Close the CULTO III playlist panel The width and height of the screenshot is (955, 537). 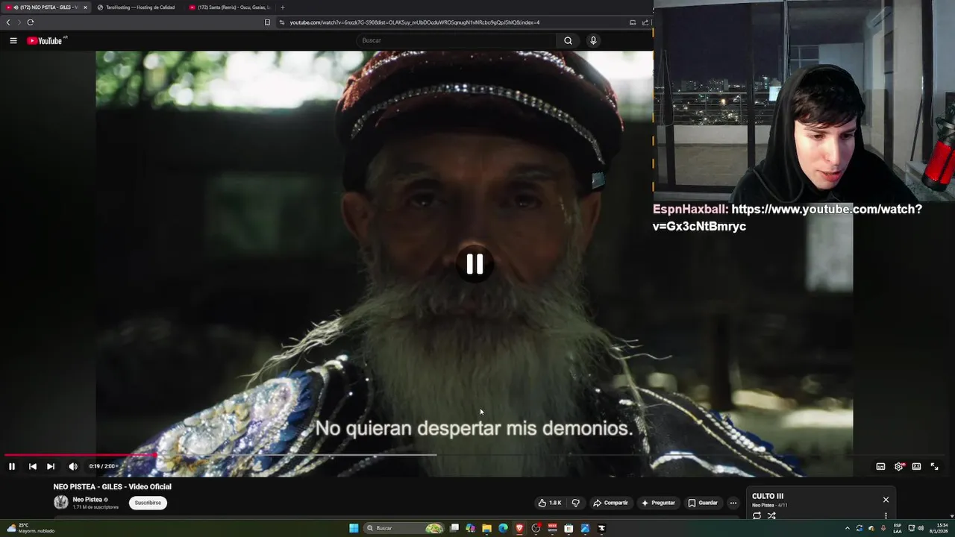pos(886,500)
